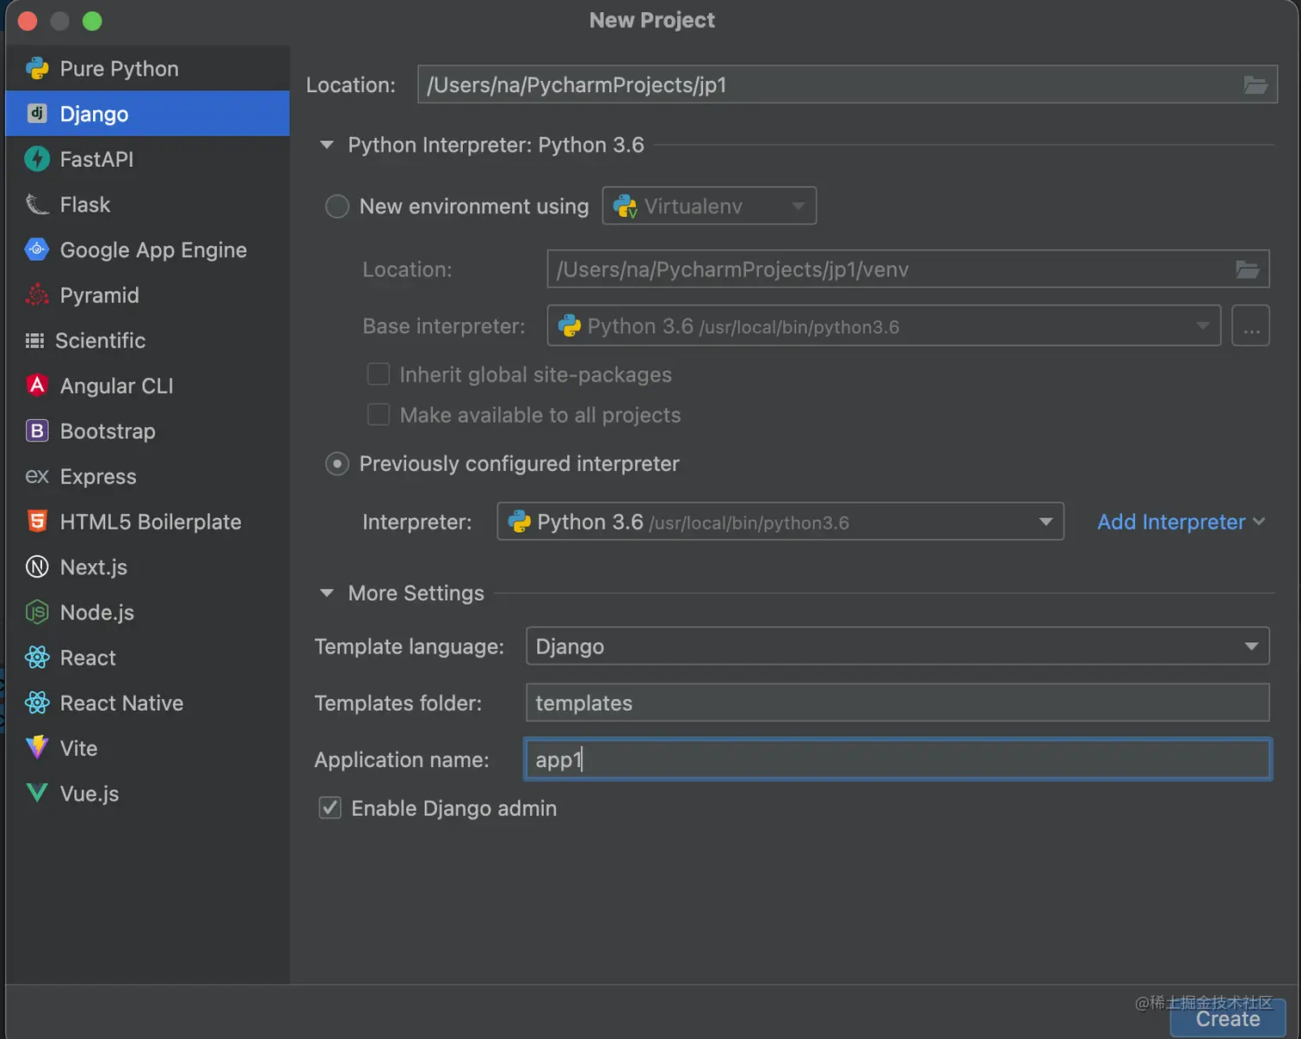Uncheck Enable Django admin checkbox
This screenshot has height=1039, width=1301.
coord(330,808)
